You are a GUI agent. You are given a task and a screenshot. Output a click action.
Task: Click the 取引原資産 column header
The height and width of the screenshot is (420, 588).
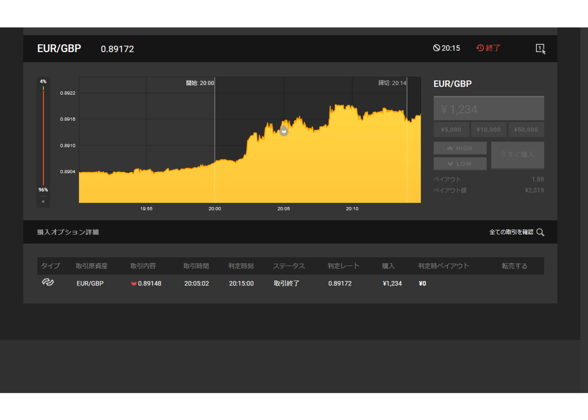pos(92,266)
